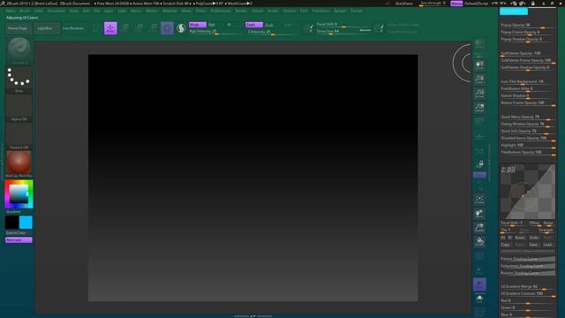Open the MatCap Red Wax material selector
565x318 pixels.
19,164
